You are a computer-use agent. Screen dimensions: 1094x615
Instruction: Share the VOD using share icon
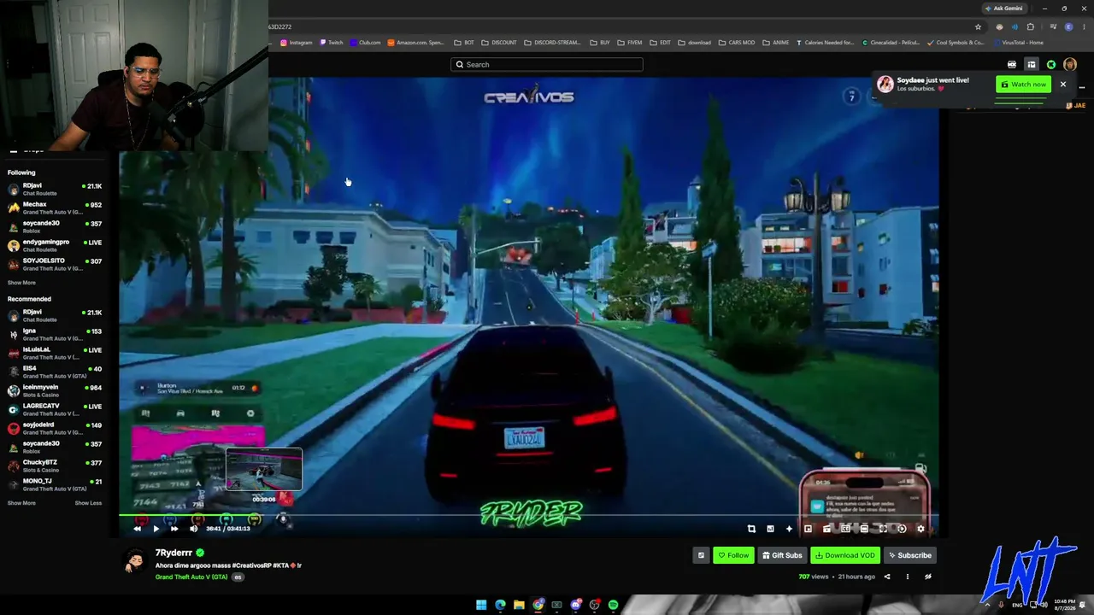click(886, 577)
